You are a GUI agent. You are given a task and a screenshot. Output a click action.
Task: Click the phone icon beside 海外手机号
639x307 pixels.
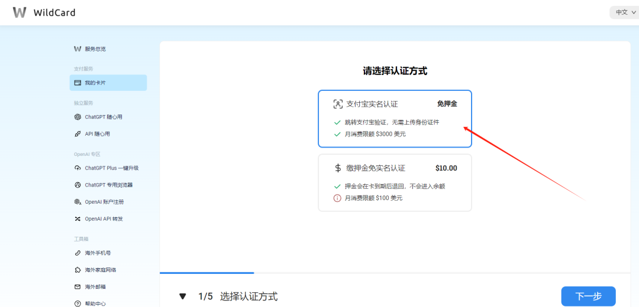[78, 253]
